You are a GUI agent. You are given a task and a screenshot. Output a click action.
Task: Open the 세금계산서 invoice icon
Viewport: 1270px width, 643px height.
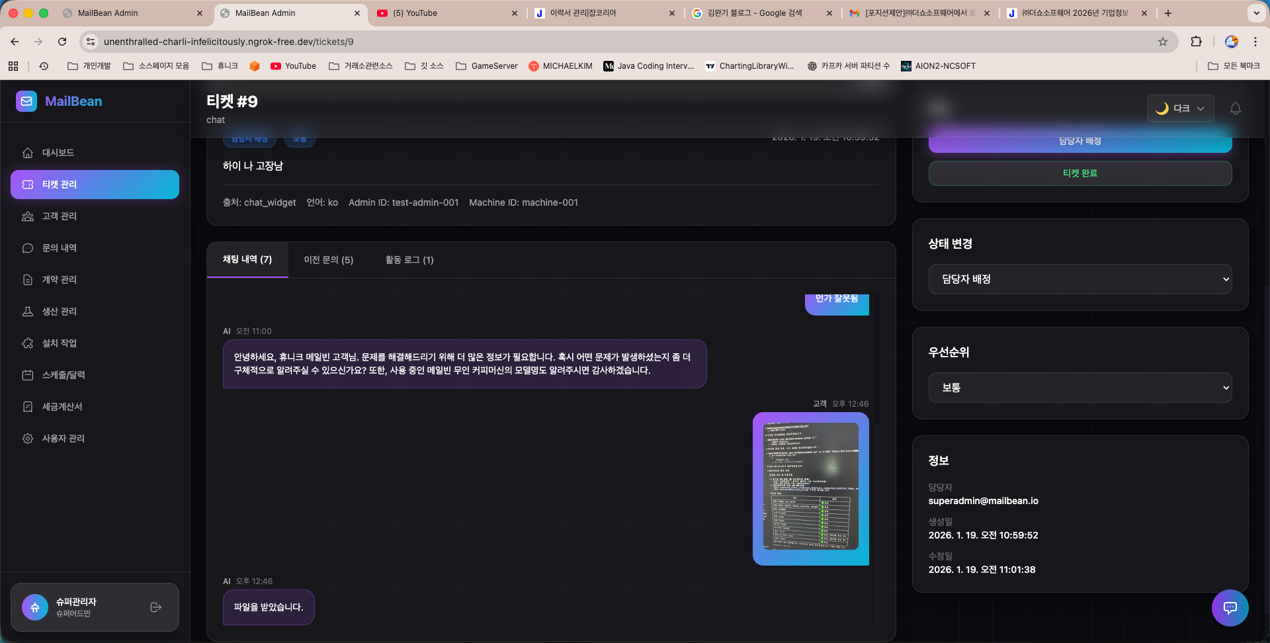pyautogui.click(x=28, y=407)
